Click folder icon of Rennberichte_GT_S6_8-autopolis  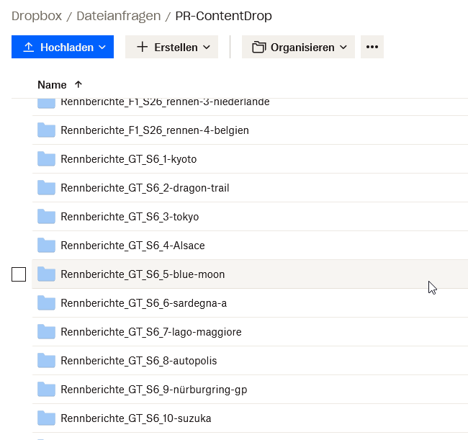pos(47,361)
